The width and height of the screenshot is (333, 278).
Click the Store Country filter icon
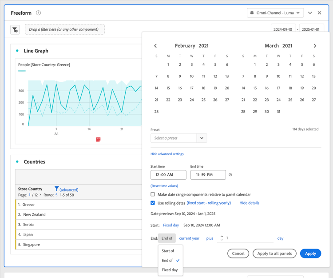[x=56, y=189]
